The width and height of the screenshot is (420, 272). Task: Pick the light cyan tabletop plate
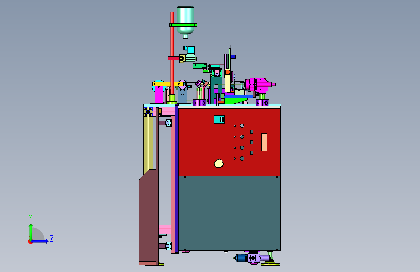212,105
